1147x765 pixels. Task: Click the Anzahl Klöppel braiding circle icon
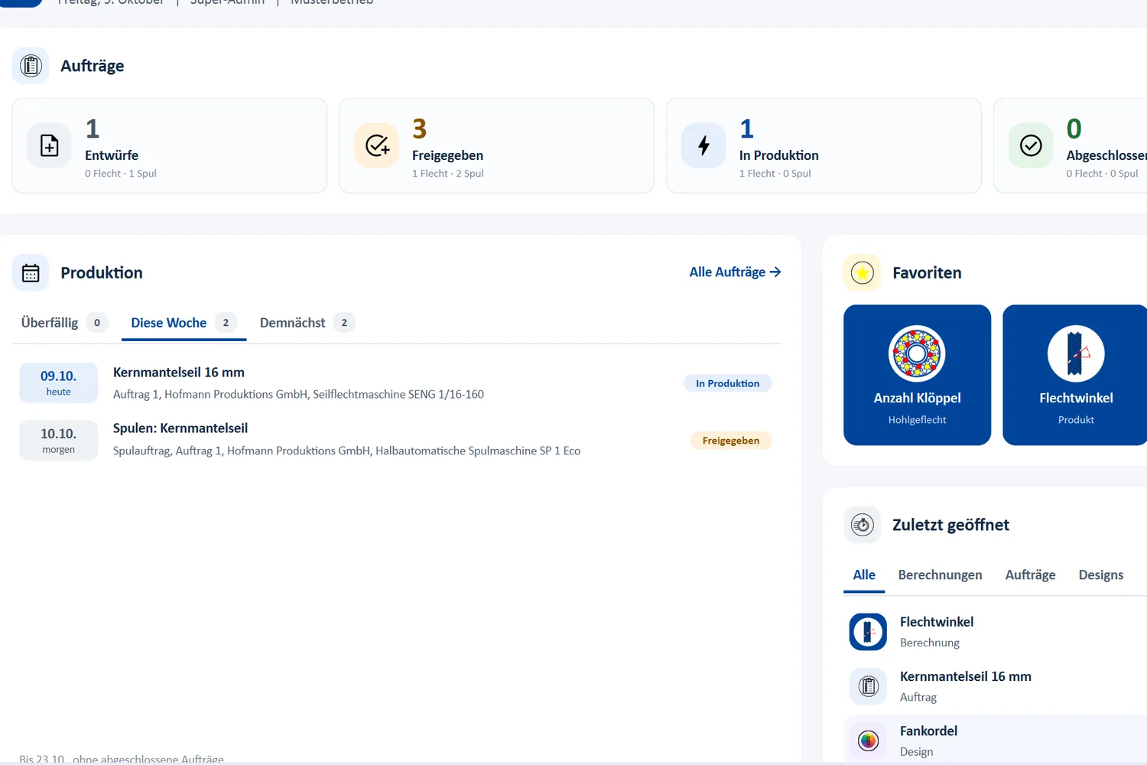[x=917, y=353]
